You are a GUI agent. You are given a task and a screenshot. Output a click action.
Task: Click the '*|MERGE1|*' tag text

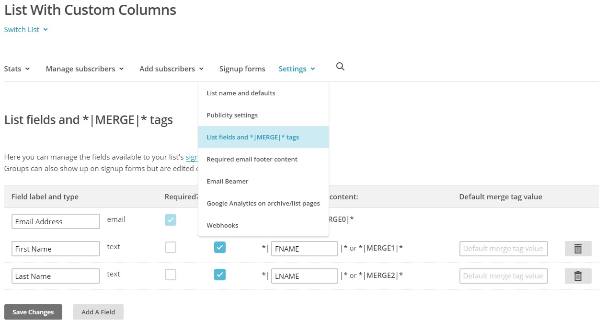[381, 248]
